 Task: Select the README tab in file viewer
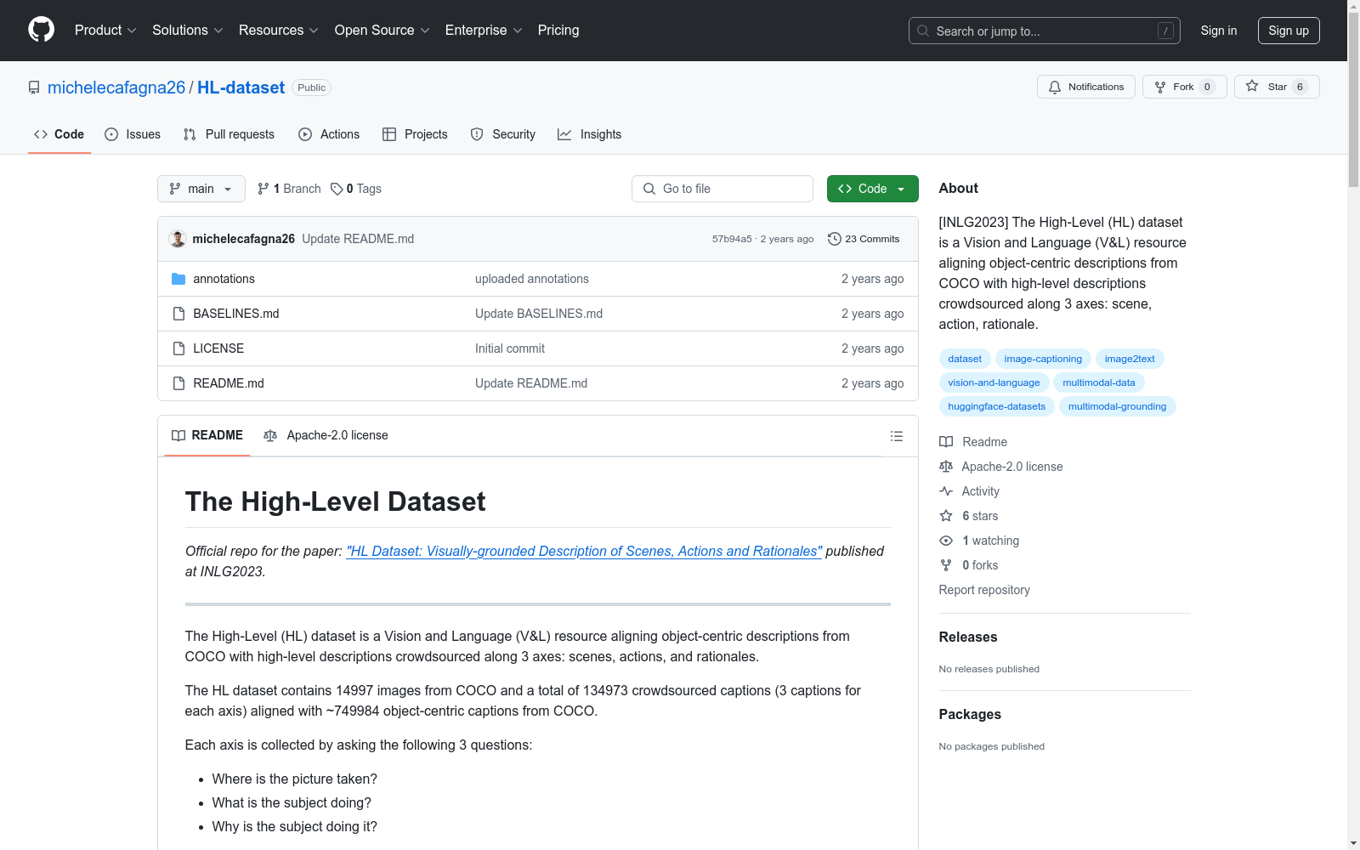point(207,436)
